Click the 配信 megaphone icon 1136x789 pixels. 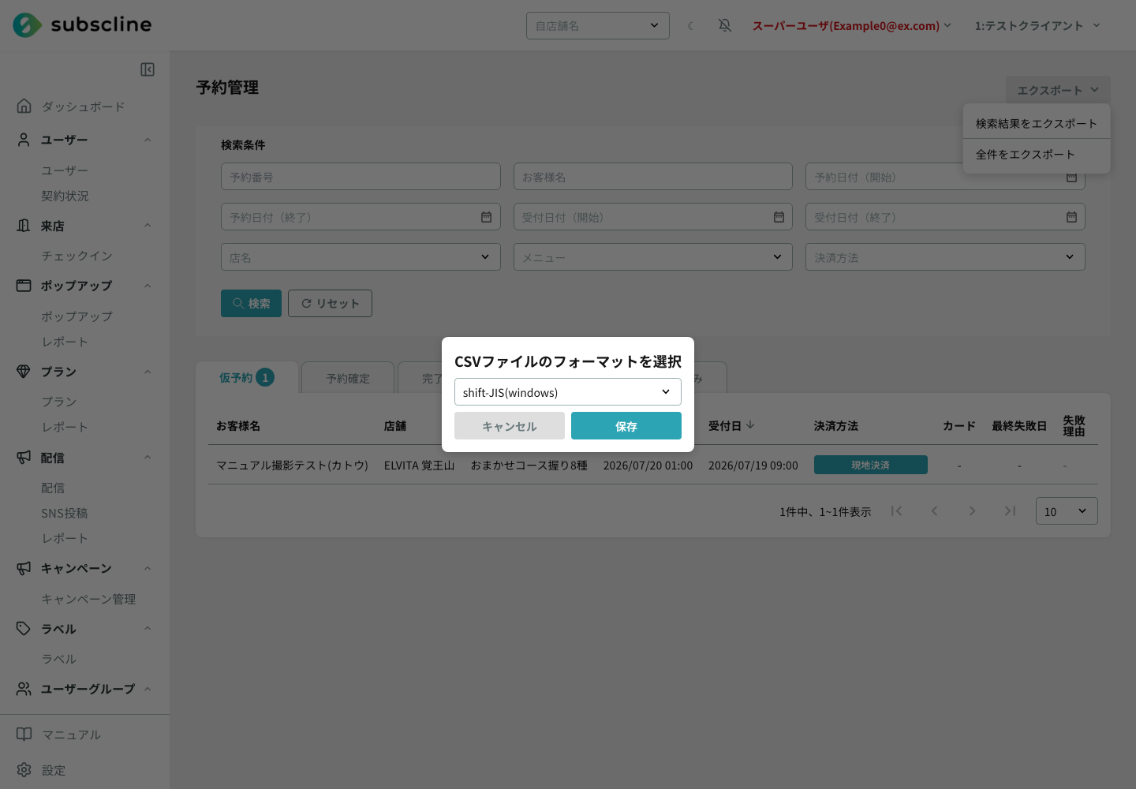click(x=24, y=458)
